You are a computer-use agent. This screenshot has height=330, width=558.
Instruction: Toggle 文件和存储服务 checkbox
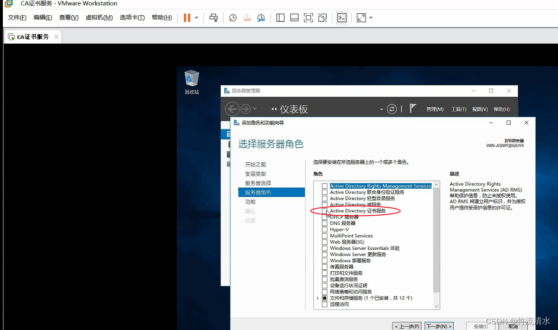(x=325, y=298)
